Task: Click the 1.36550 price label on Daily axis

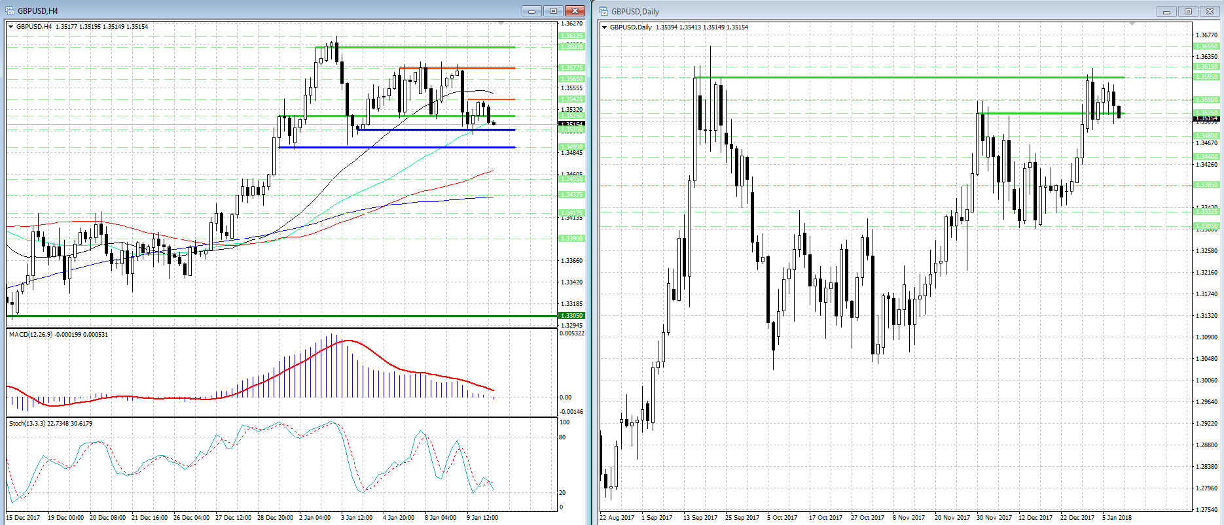Action: point(1206,46)
